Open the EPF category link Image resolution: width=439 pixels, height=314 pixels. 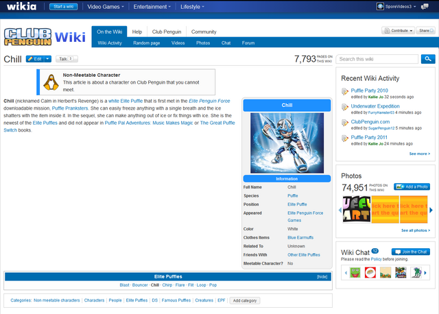tap(221, 300)
